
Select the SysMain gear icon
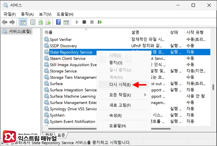pos(47,115)
